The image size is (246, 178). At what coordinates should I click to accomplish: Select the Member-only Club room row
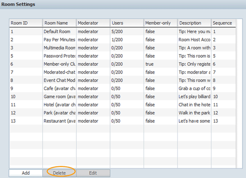tap(59, 64)
